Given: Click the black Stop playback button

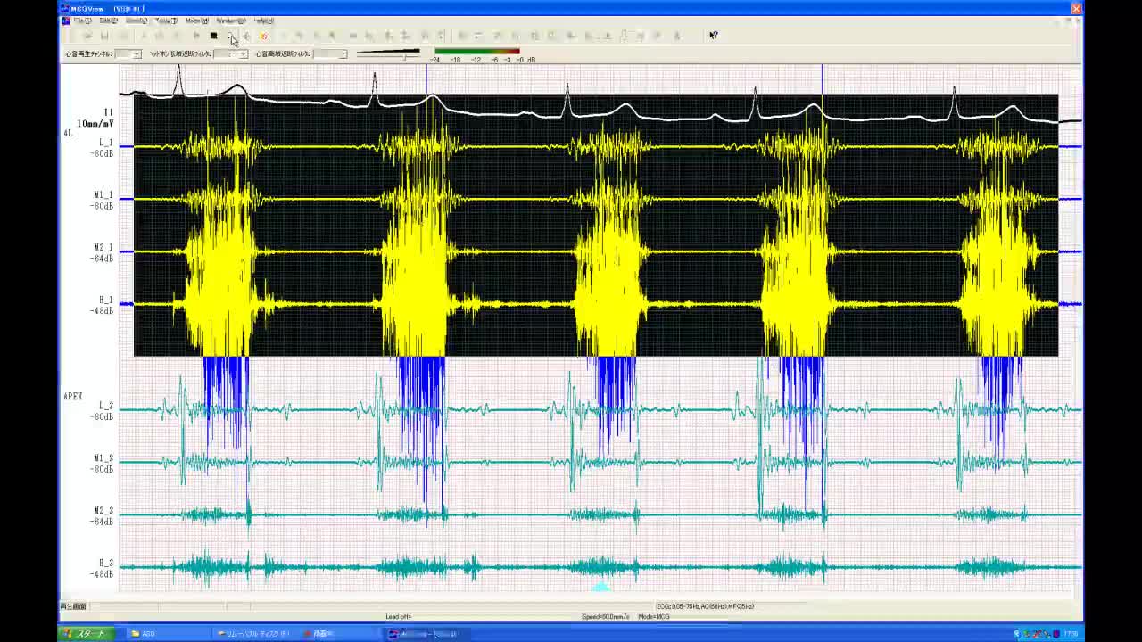Looking at the screenshot, I should click(213, 36).
